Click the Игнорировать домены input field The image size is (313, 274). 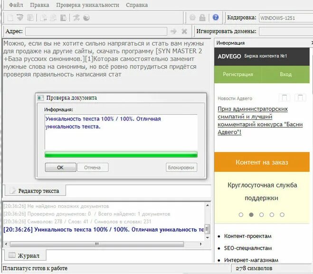point(286,31)
